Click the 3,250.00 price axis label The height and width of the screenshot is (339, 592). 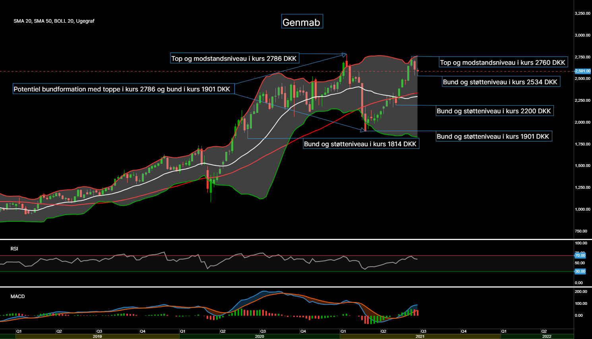coord(582,14)
